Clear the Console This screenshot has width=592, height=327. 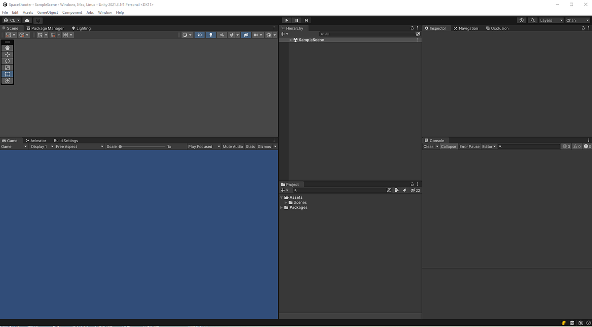pyautogui.click(x=428, y=146)
